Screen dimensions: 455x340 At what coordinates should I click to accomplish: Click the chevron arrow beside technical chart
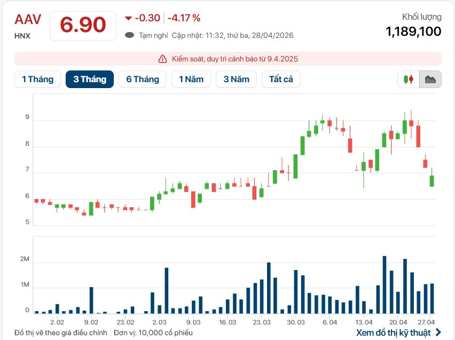pyautogui.click(x=438, y=333)
